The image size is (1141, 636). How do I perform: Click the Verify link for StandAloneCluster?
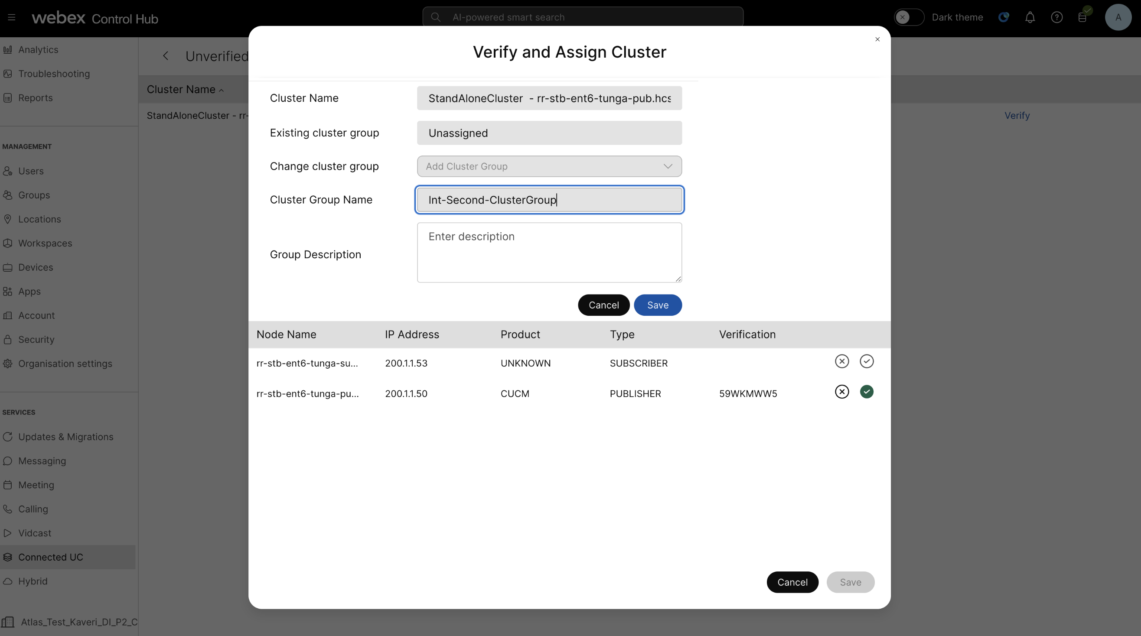(x=1017, y=116)
